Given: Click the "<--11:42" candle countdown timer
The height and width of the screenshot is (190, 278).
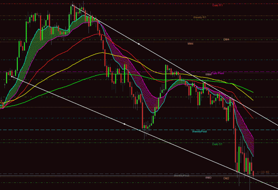Looking at the screenshot, I should point(263,172).
